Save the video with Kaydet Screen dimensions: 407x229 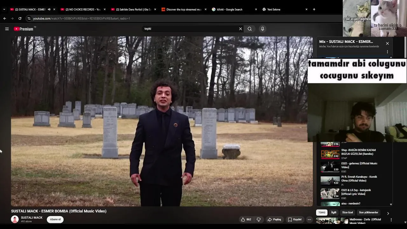point(295,219)
